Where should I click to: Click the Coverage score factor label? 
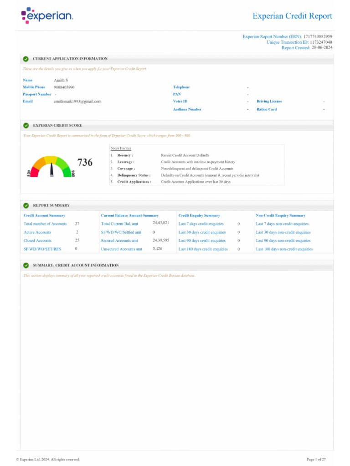126,168
